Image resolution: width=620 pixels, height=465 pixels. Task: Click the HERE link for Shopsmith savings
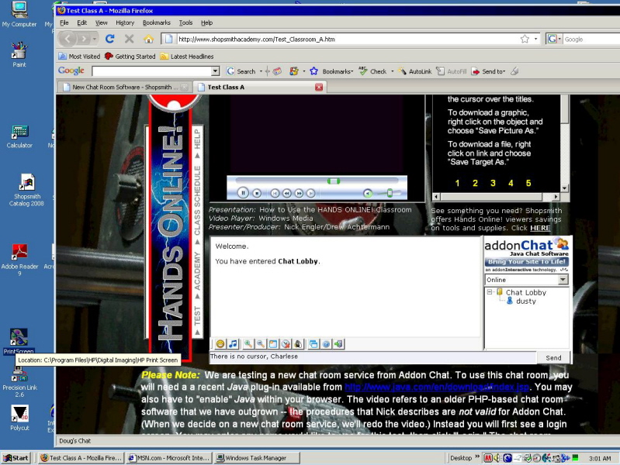pos(540,228)
